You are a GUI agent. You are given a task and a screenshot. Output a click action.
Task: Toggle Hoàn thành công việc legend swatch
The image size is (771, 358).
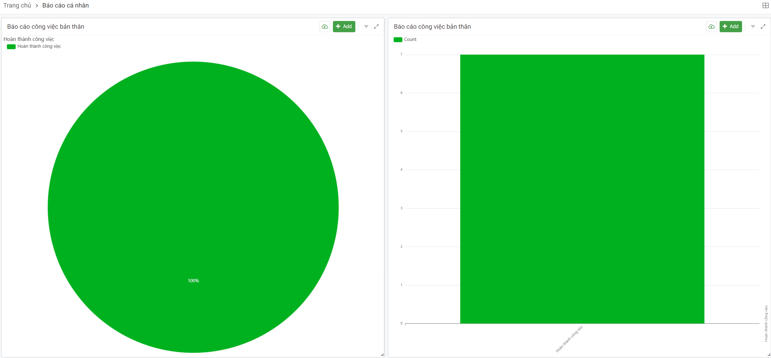[x=11, y=46]
